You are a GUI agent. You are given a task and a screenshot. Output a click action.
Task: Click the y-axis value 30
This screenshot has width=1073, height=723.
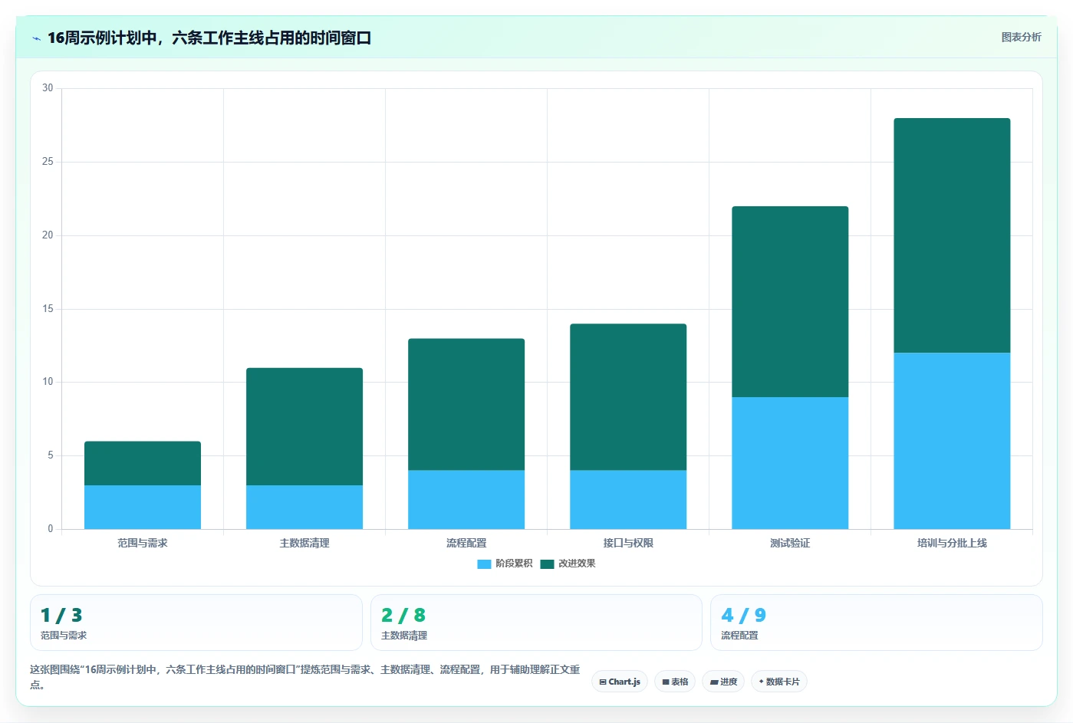pyautogui.click(x=48, y=88)
